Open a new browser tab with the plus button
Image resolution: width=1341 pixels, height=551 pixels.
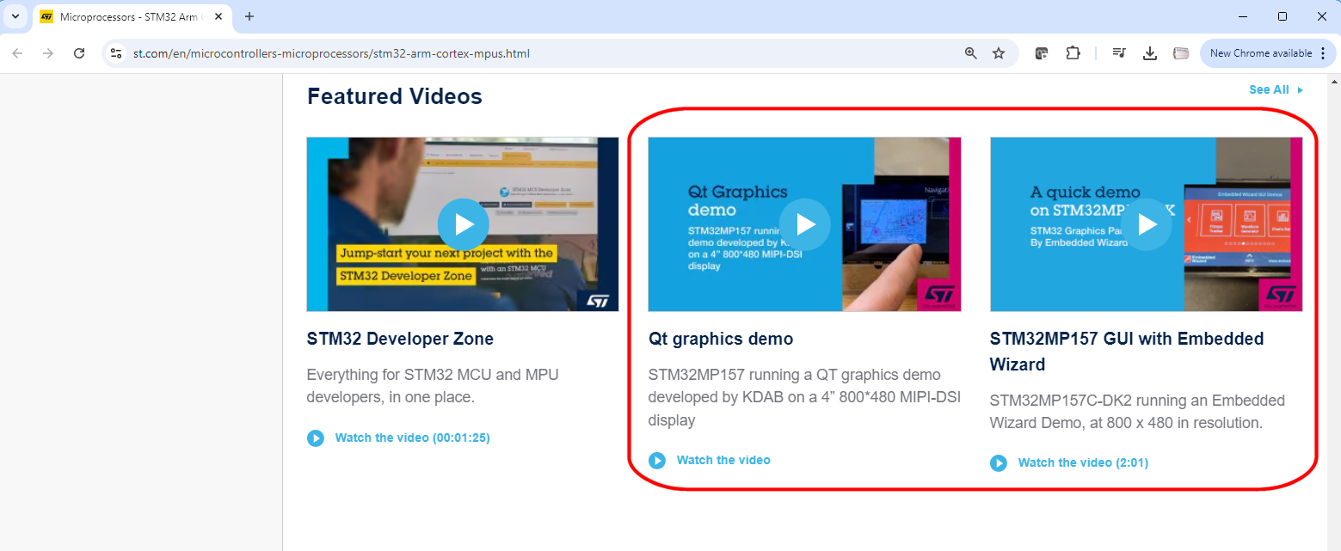pos(249,16)
